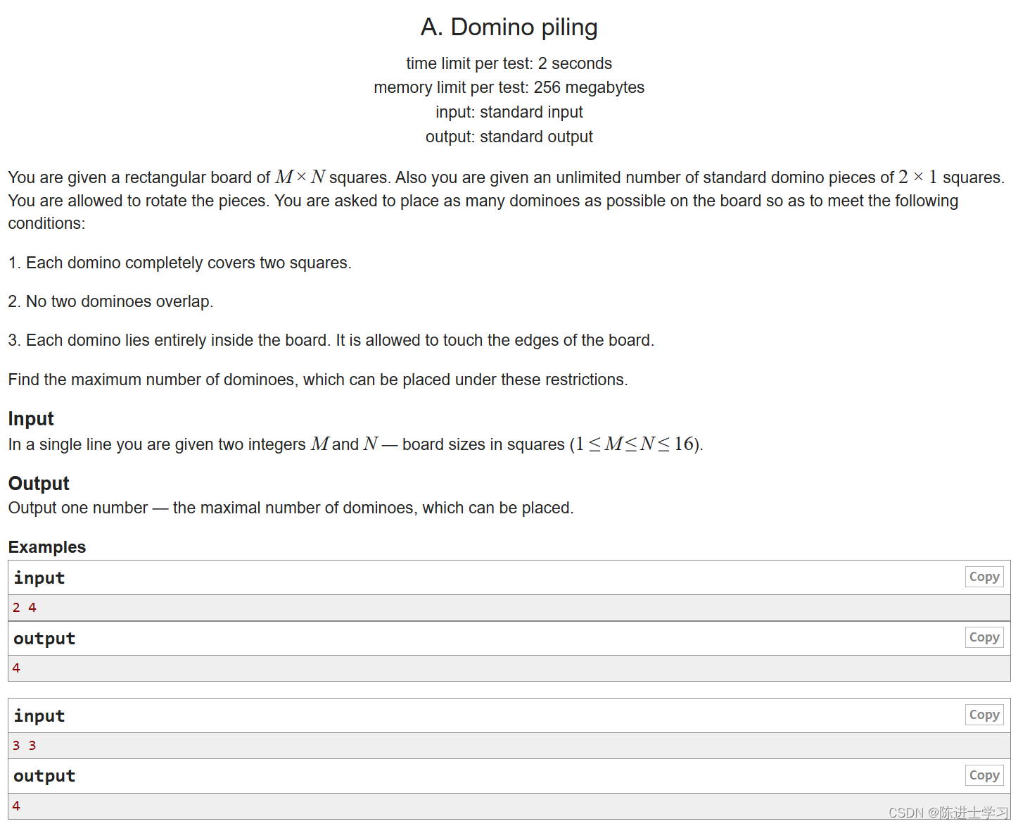Viewport: 1018px width, 826px height.
Task: Click the input label of second example
Action: click(39, 715)
